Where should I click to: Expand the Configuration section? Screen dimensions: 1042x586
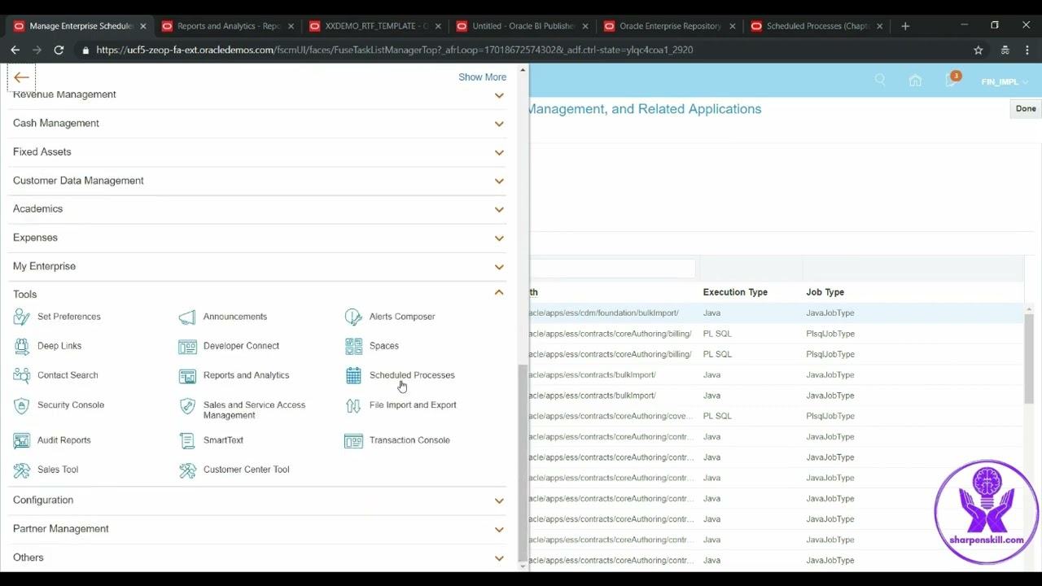[x=499, y=501]
